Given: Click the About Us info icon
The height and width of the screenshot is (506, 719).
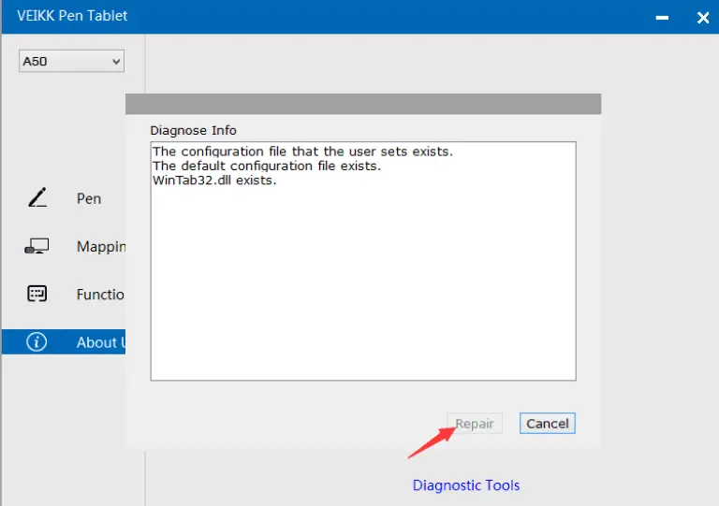Looking at the screenshot, I should (x=37, y=341).
